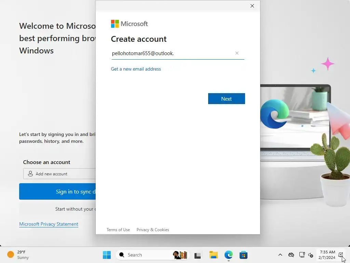This screenshot has height=263, width=350.
Task: Show hidden system tray icons
Action: [280, 255]
